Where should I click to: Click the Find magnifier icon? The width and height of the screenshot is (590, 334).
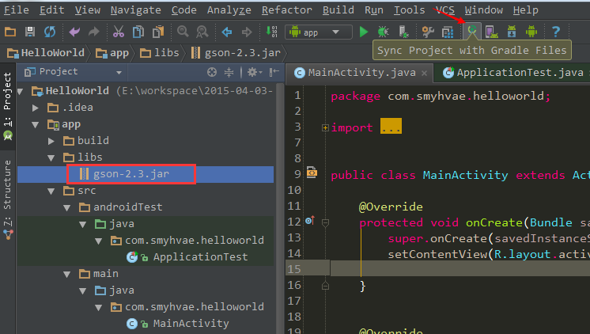point(183,32)
